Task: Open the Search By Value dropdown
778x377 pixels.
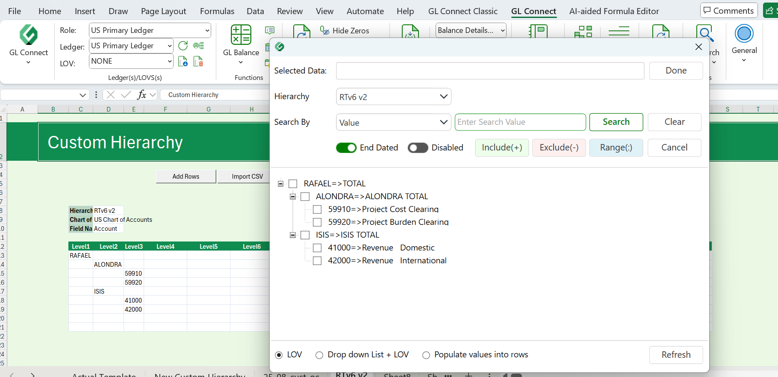Action: tap(393, 123)
